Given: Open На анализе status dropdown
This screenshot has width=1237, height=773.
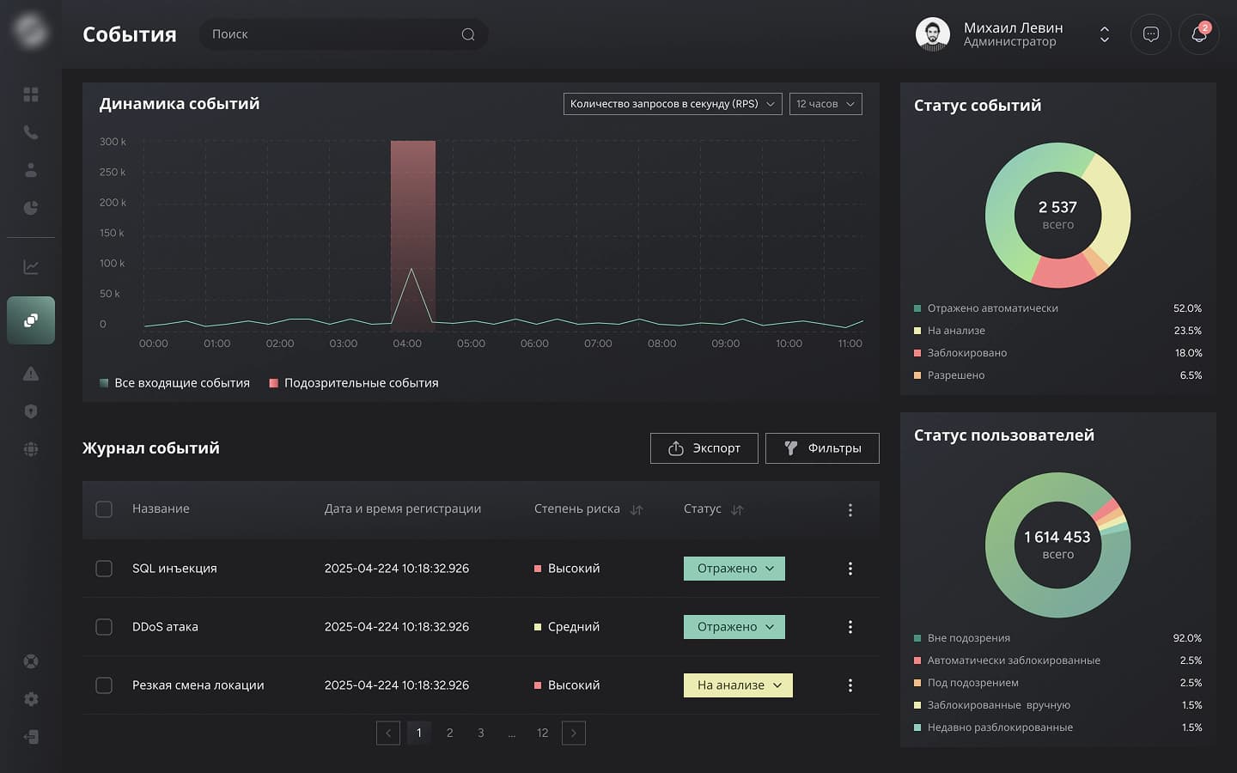Looking at the screenshot, I should [738, 685].
